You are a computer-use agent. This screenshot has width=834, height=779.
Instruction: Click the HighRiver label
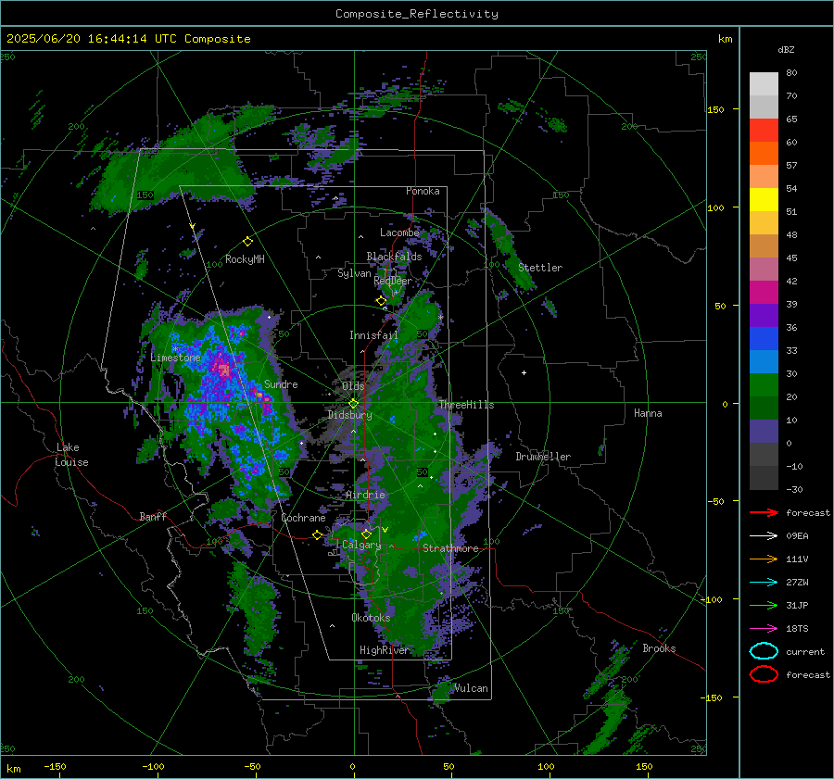[x=384, y=650]
